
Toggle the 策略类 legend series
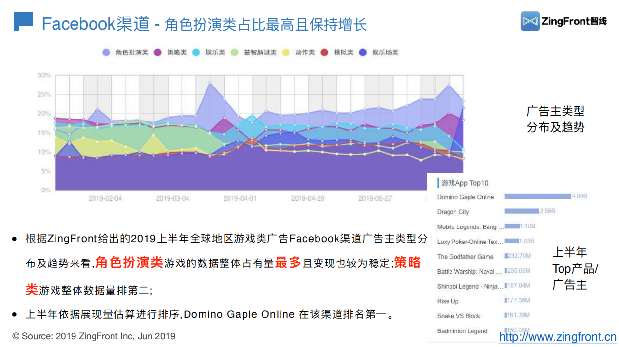(x=157, y=52)
